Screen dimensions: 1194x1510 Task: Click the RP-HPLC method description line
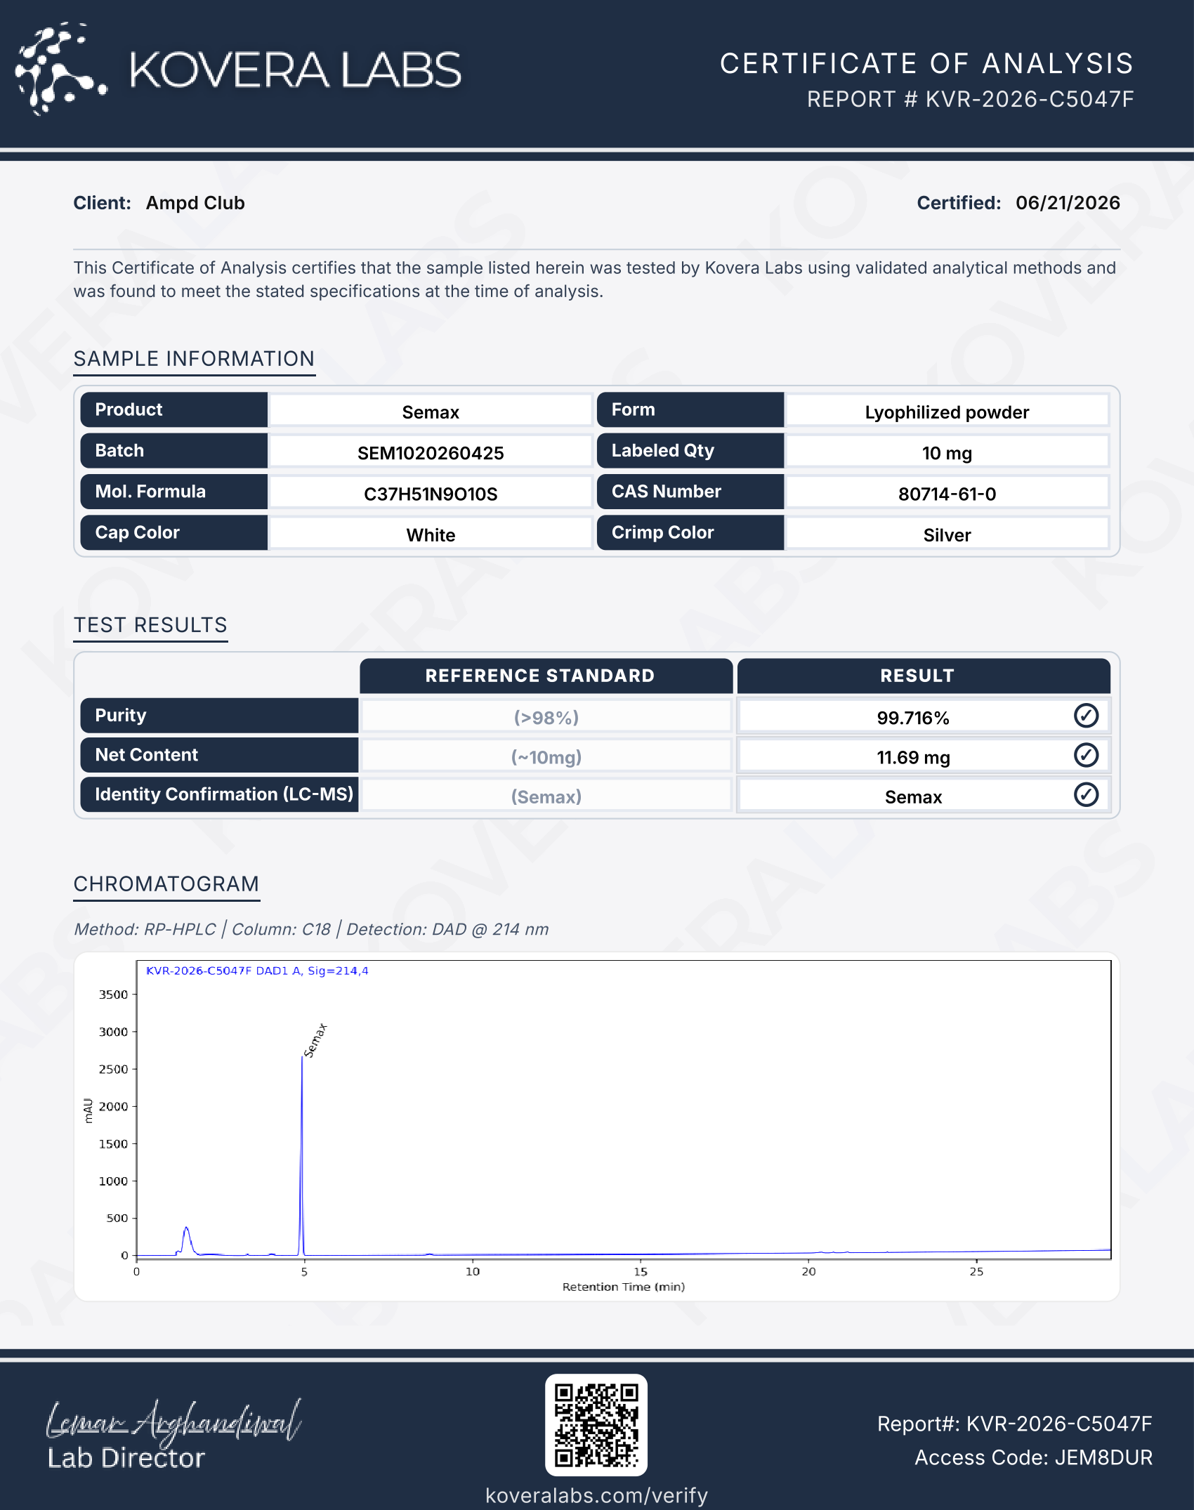tap(311, 929)
